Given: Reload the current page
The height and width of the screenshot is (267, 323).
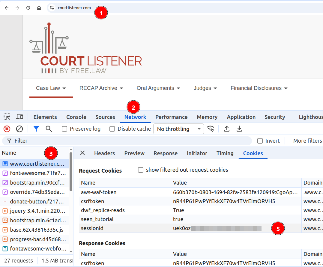Looking at the screenshot, I should (28, 8).
